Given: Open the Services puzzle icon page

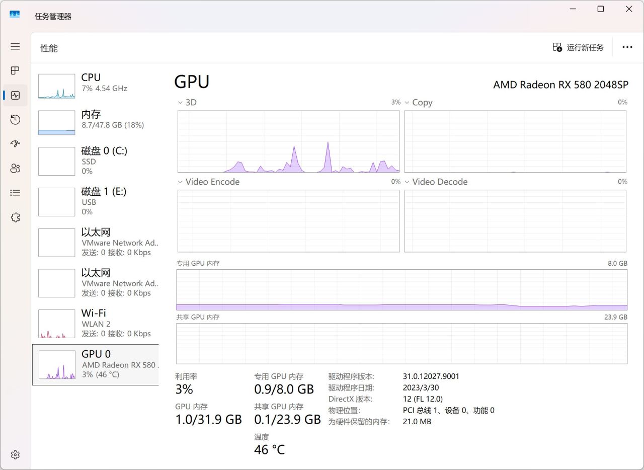Looking at the screenshot, I should point(15,217).
